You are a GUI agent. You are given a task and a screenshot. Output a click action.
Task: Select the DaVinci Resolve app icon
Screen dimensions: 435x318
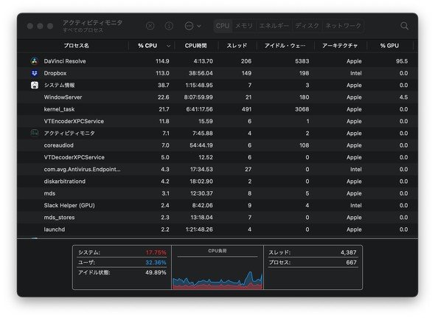35,61
